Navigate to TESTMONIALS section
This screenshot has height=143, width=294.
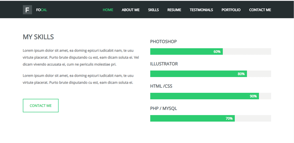pyautogui.click(x=201, y=10)
